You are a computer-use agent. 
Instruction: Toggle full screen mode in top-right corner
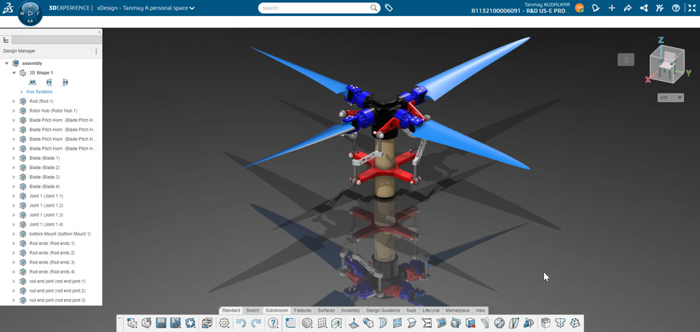[692, 8]
